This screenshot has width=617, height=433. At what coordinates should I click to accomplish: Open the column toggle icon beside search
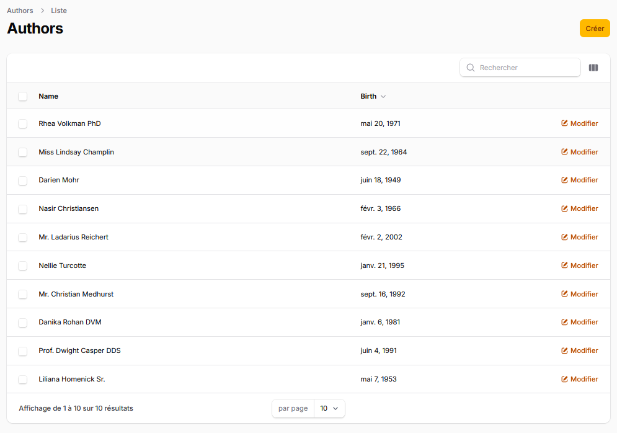tap(593, 68)
